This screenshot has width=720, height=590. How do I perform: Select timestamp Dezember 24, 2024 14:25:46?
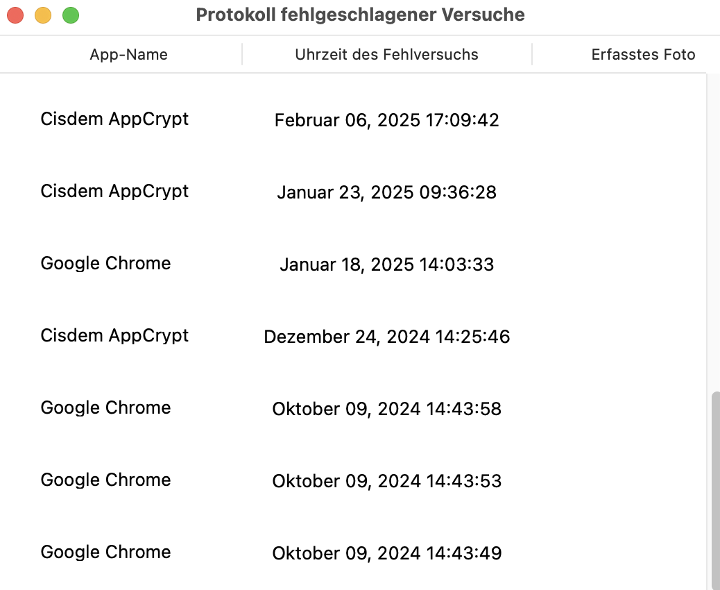coord(386,337)
